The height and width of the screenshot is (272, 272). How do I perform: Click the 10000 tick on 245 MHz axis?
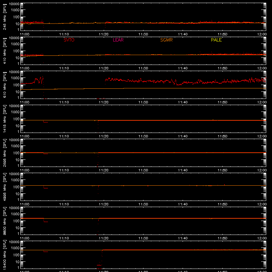pos(14,4)
